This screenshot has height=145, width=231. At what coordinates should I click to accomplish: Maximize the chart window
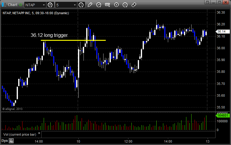(x=219, y=2)
